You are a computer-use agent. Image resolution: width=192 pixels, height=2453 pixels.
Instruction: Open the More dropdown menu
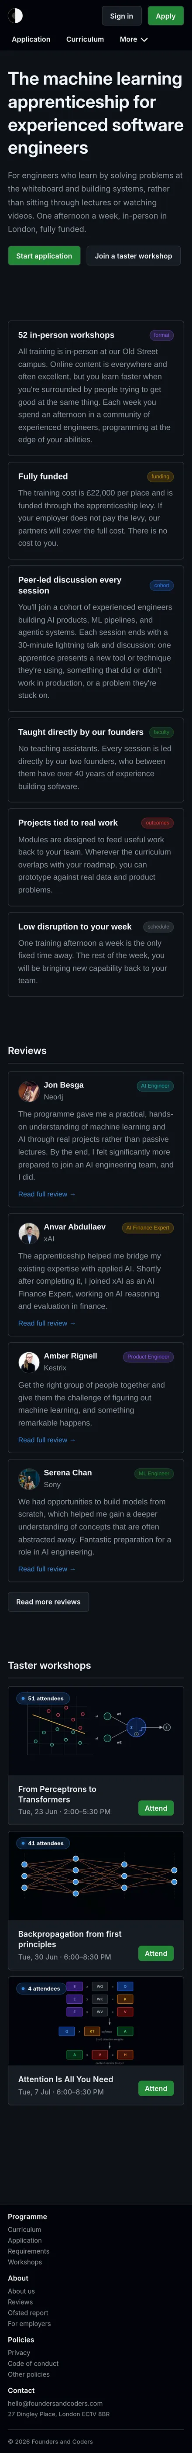click(x=133, y=40)
